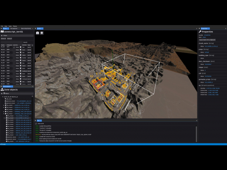Select the Properties tab
Viewport: 227px width, 170px height.
click(x=205, y=28)
